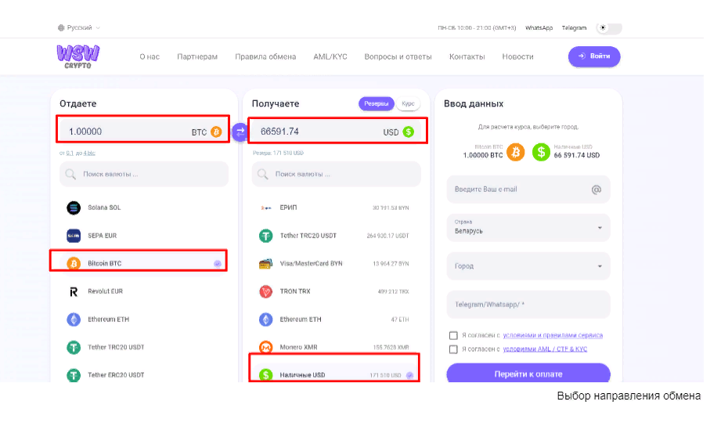728x423 pixels.
Task: Check agreement to AML/CTF & KYC terms
Action: click(453, 349)
